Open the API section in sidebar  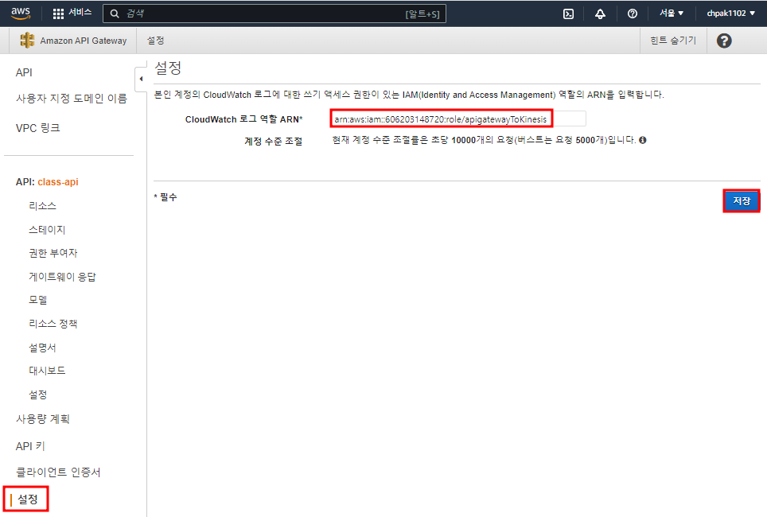[24, 72]
